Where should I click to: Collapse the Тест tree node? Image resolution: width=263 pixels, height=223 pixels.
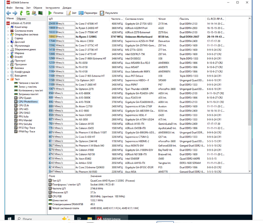click(8, 79)
